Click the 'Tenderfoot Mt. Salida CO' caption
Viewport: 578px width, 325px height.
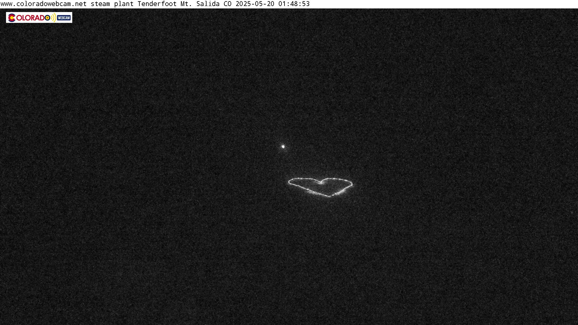tap(185, 4)
